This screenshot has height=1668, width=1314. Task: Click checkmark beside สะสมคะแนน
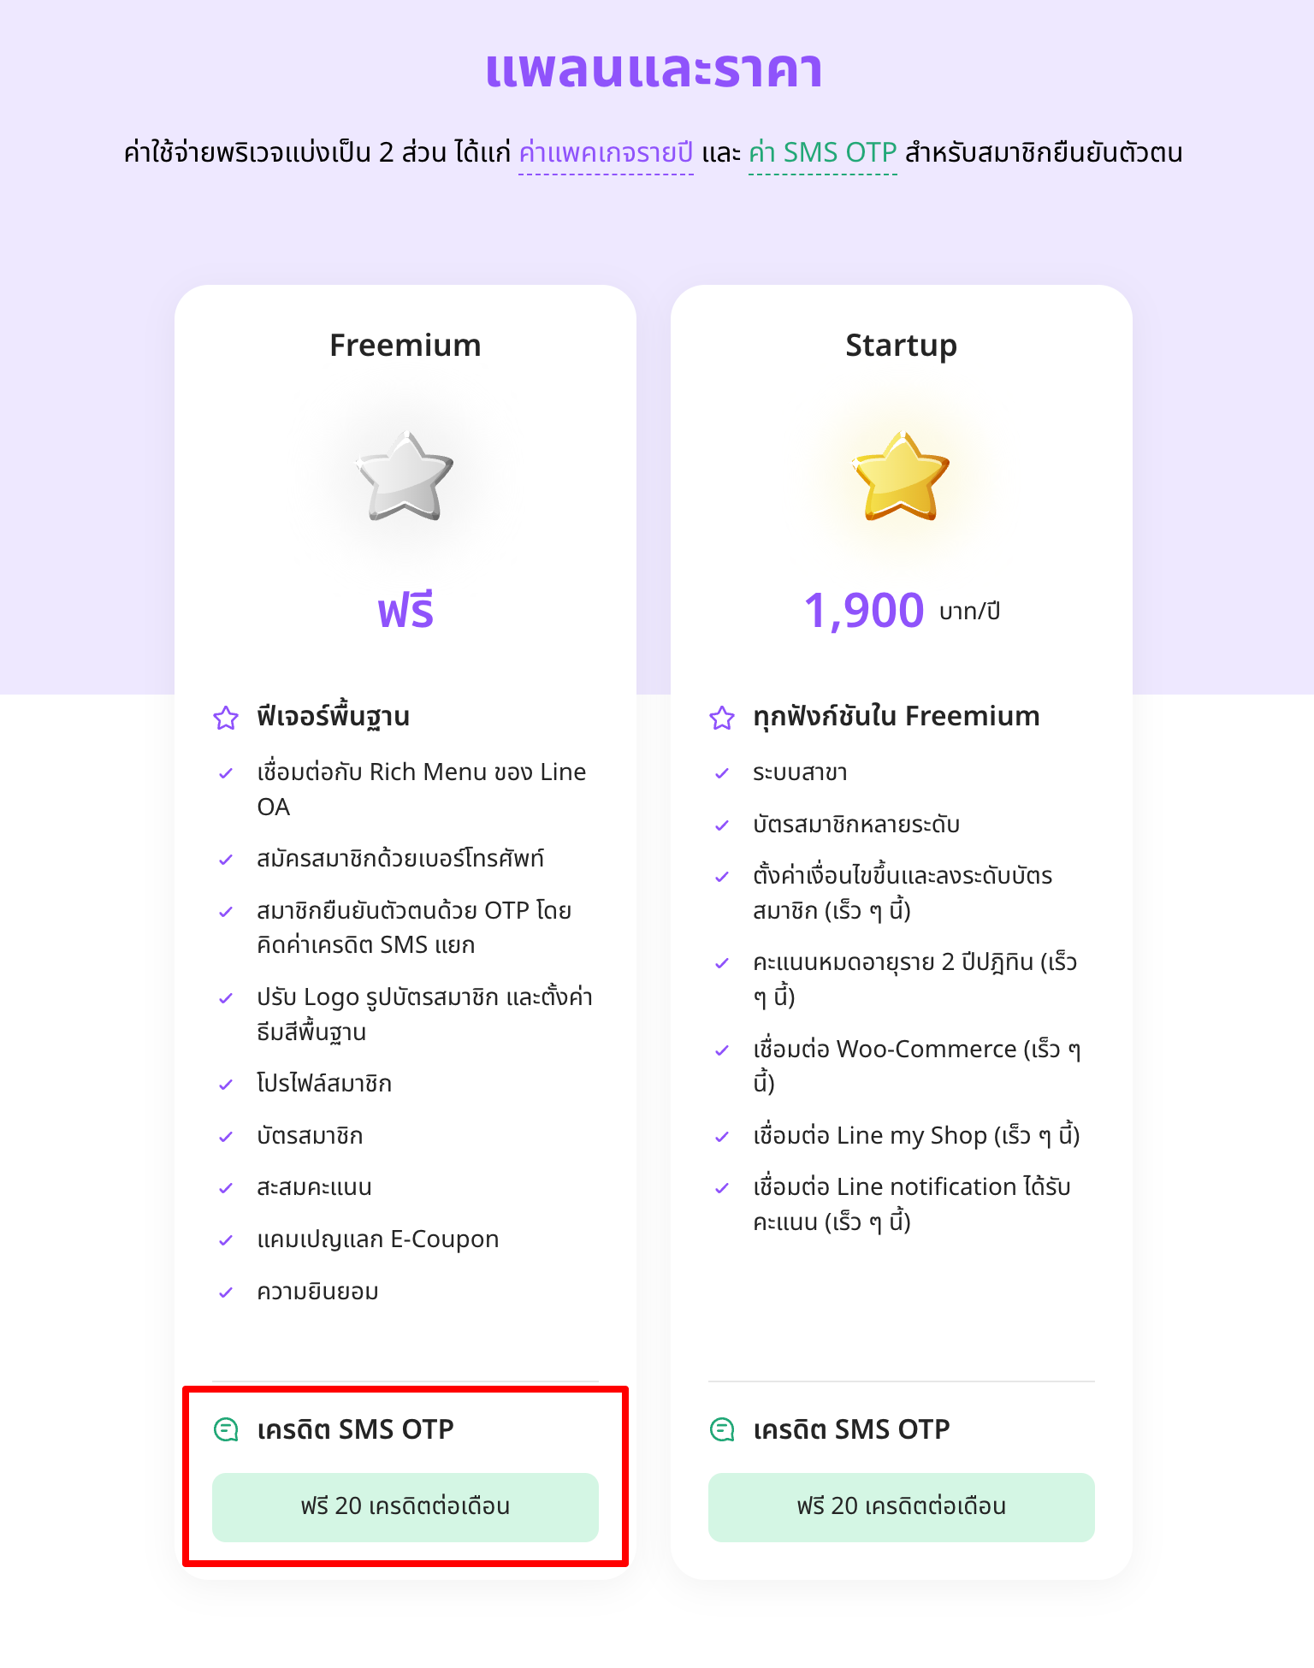click(x=226, y=1188)
